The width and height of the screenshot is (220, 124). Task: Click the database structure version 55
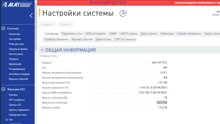coord(166,98)
